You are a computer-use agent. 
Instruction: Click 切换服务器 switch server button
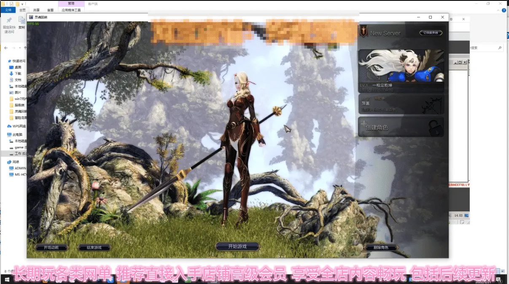coord(431,33)
